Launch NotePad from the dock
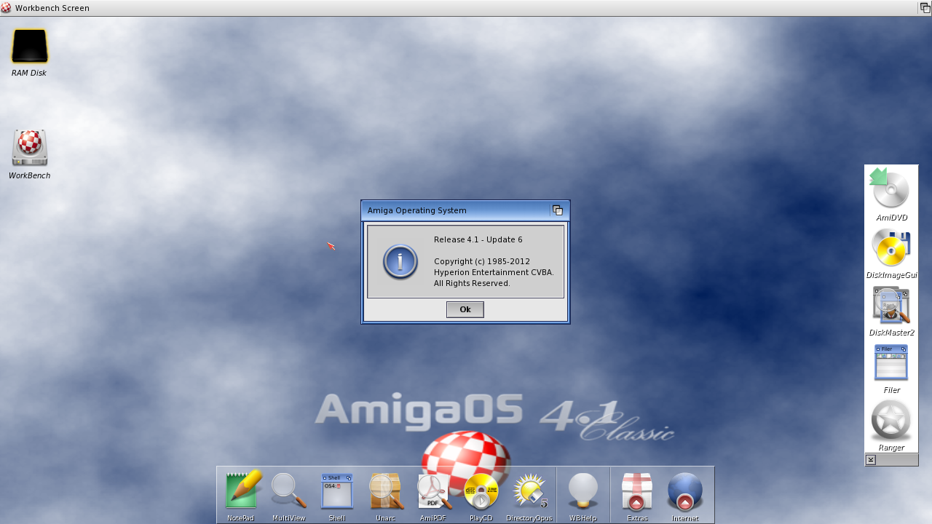Viewport: 932px width, 524px height. (x=241, y=491)
